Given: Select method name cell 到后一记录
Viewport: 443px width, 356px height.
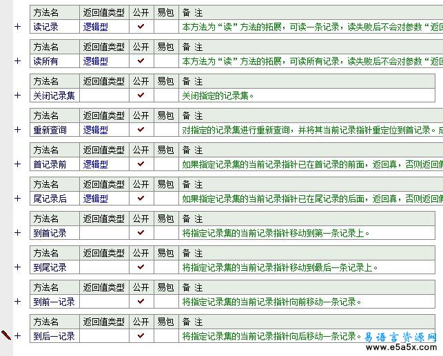Looking at the screenshot, I should (x=54, y=336).
